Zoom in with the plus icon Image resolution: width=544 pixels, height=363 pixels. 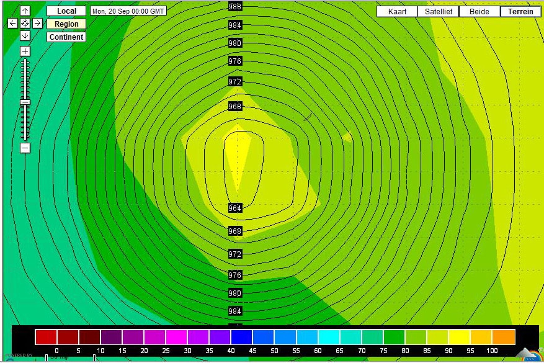coord(25,52)
